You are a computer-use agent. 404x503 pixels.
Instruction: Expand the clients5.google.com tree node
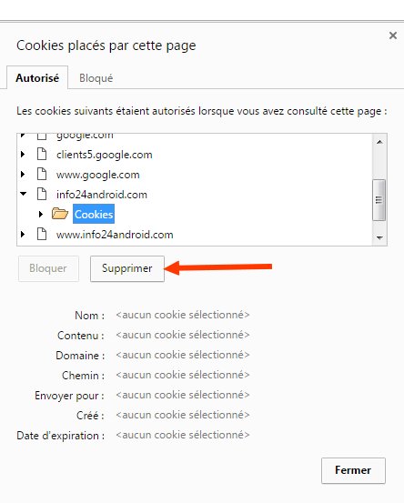click(x=23, y=155)
